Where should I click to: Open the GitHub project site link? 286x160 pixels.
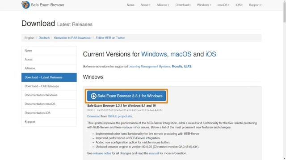pyautogui.click(x=120, y=116)
